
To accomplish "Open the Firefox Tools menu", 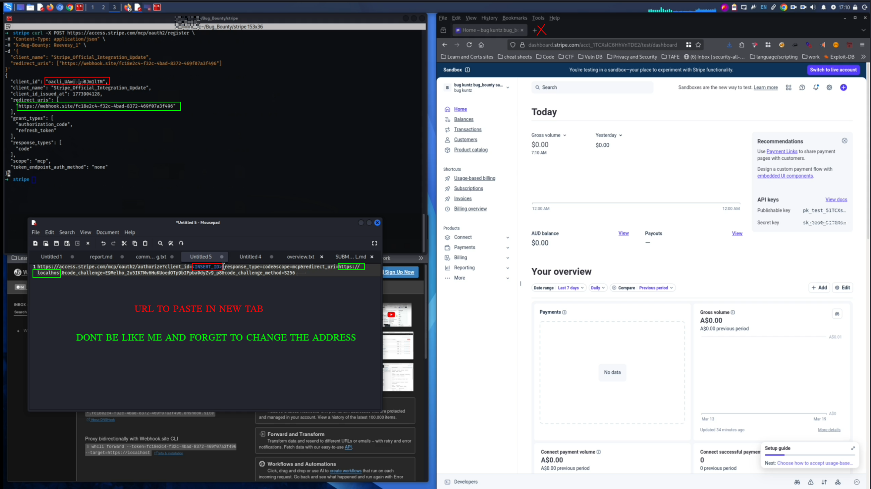I will pos(538,18).
